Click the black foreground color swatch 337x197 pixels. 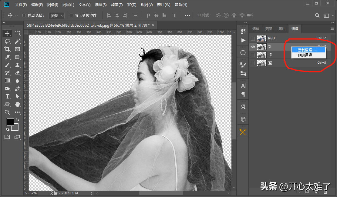pyautogui.click(x=10, y=122)
